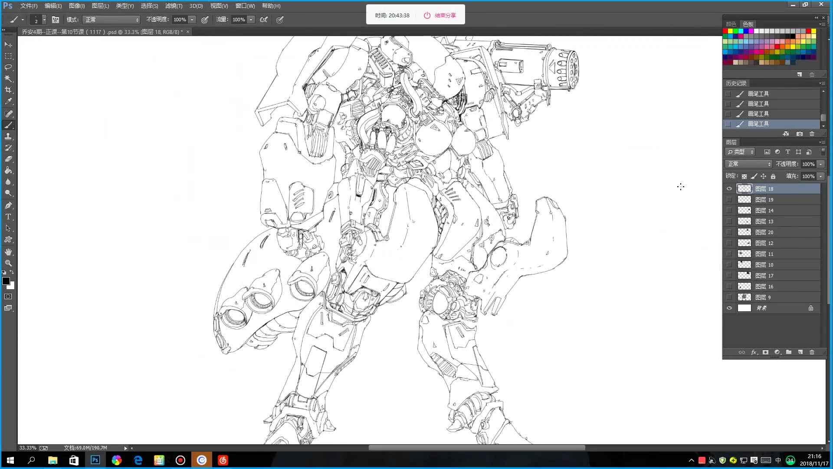
Task: Select the Blur tool
Action: coord(8,182)
